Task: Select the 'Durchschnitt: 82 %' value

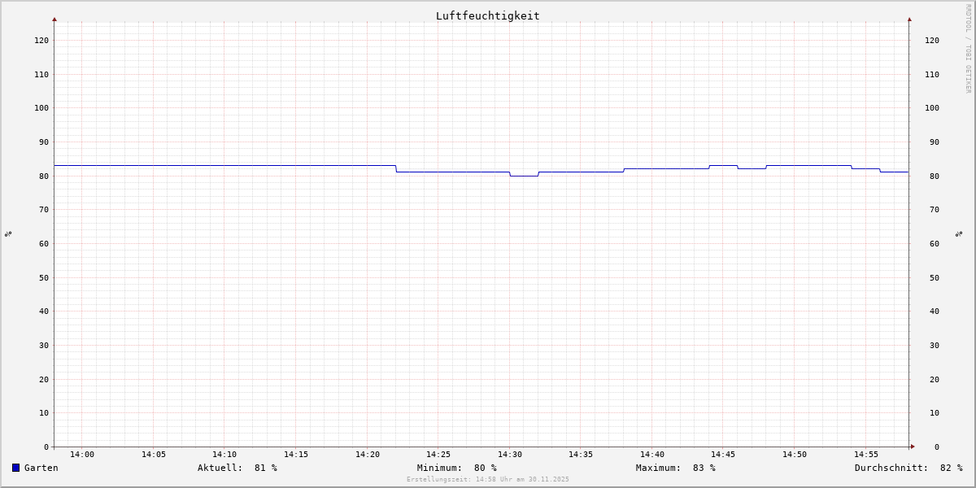Action: (x=908, y=468)
